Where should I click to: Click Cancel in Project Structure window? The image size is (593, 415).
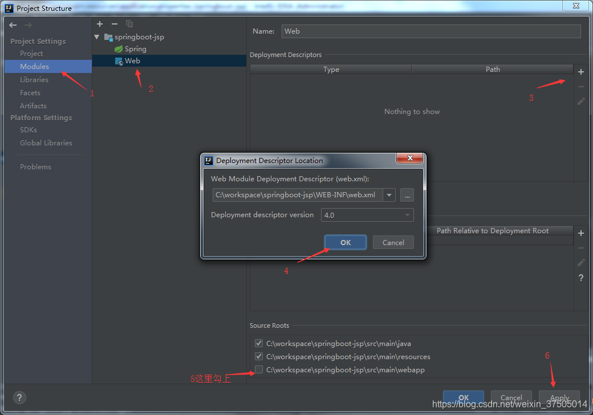pyautogui.click(x=511, y=398)
